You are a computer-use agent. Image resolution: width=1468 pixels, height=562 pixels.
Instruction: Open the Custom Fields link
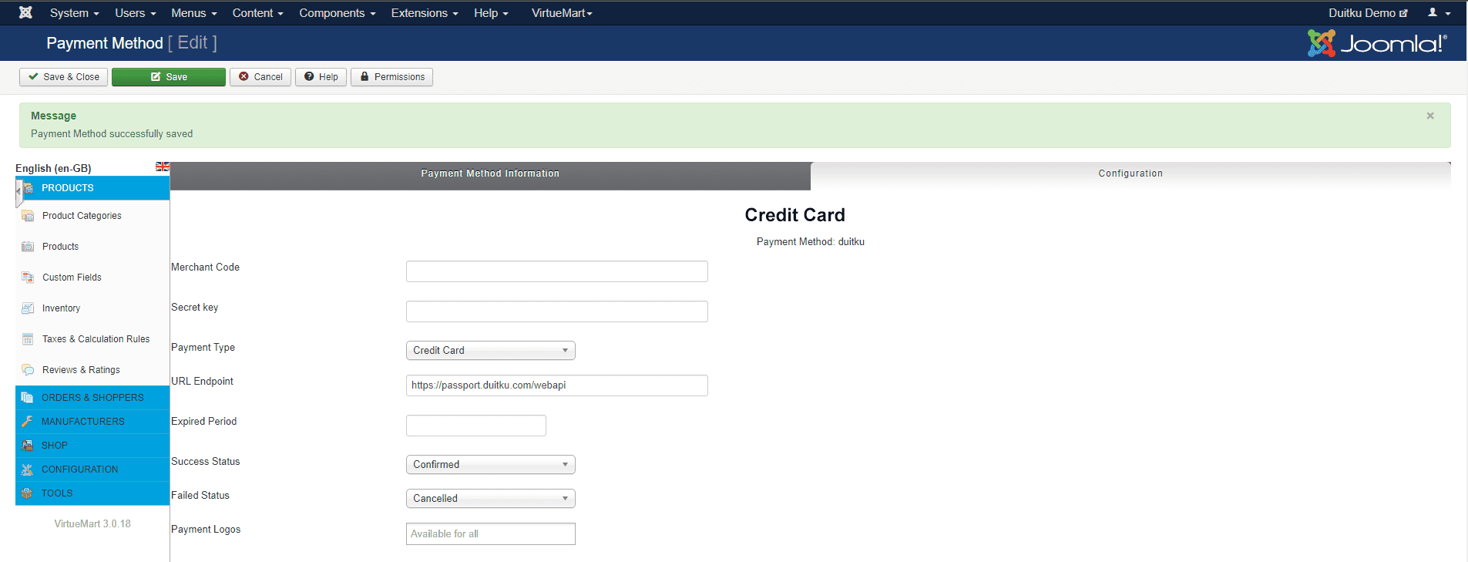[72, 278]
